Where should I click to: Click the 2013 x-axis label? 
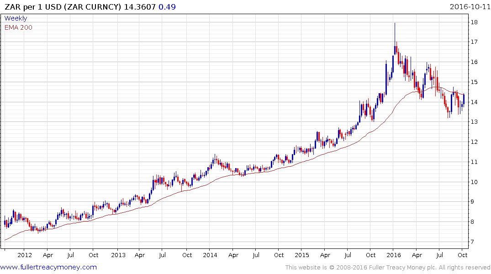pyautogui.click(x=118, y=255)
